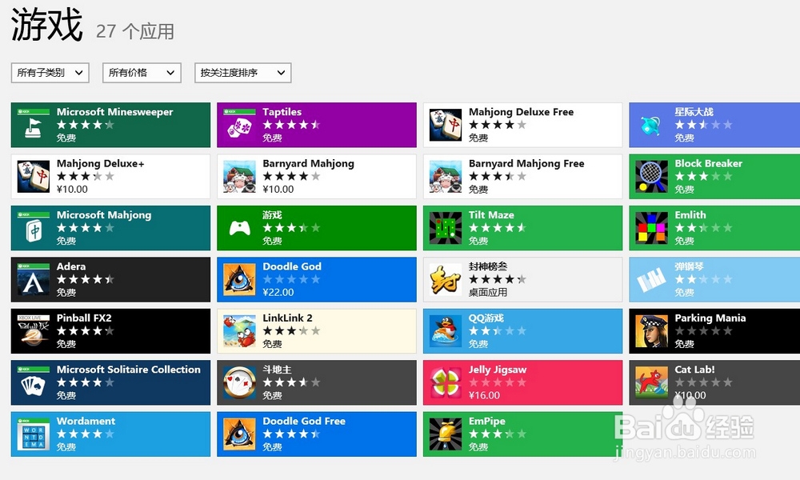Open the LinkLink 2 crab icon
Image resolution: width=800 pixels, height=480 pixels.
(x=239, y=330)
